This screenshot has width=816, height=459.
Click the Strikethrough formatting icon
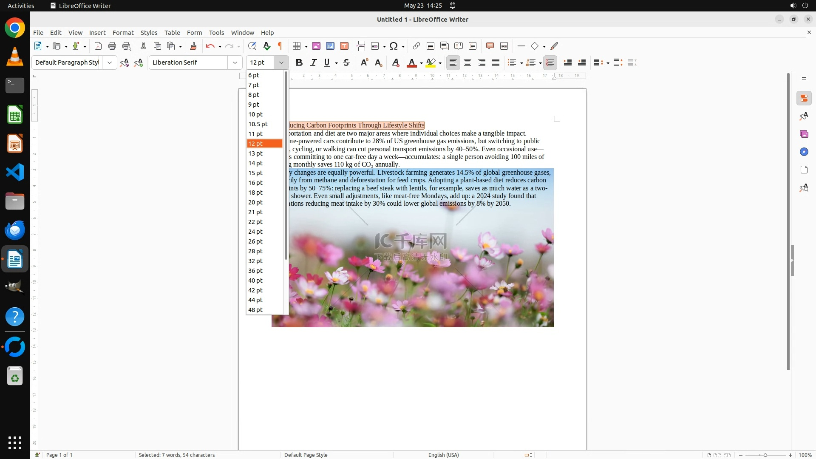[346, 62]
